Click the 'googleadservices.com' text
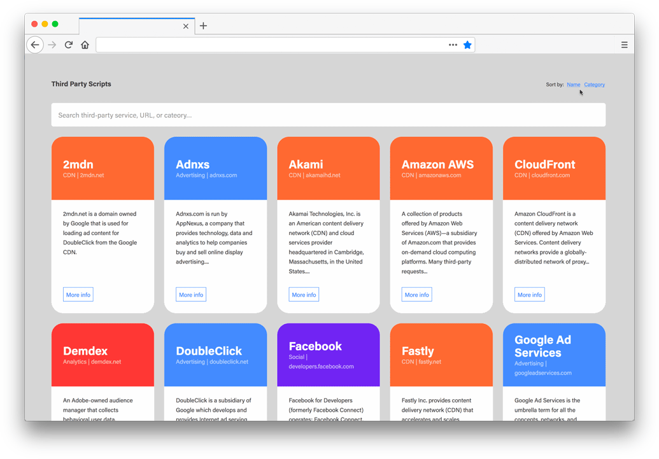Image resolution: width=659 pixels, height=459 pixels. (543, 373)
